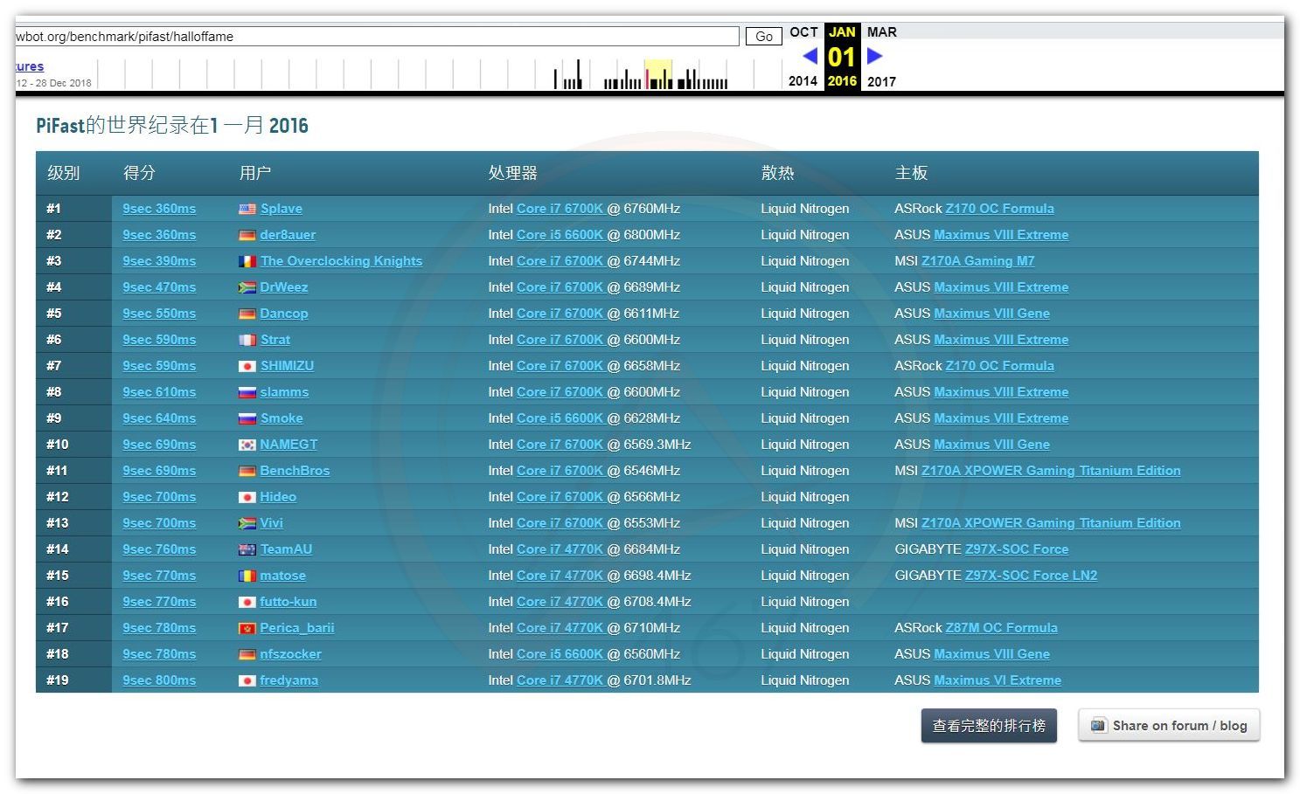
Task: Click the Share on forum / blog button
Action: [x=1169, y=725]
